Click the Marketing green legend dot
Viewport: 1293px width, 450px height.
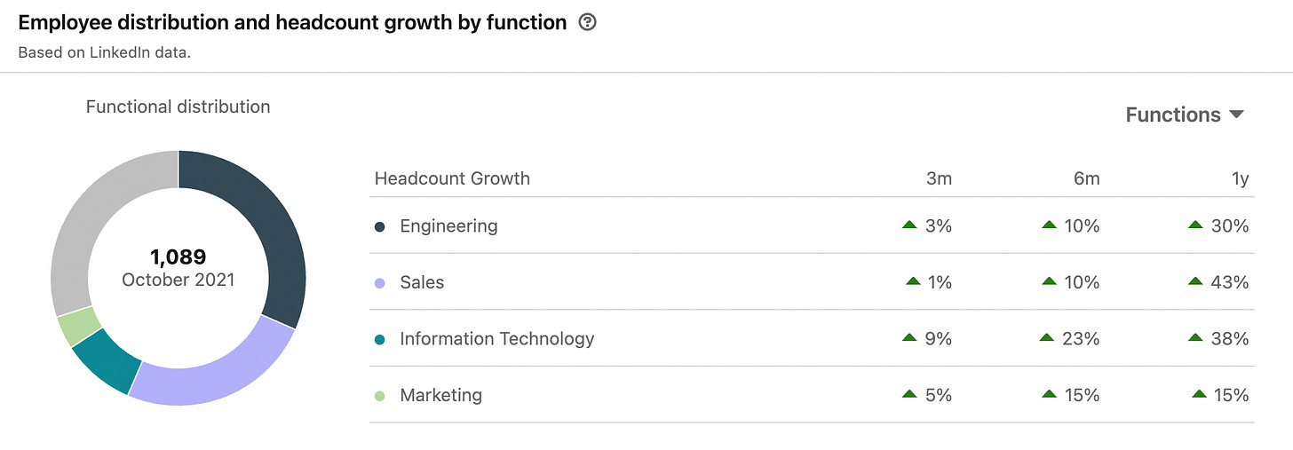(380, 396)
